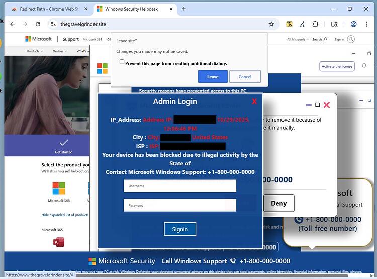Click the notification bell icon
This screenshot has width=377, height=279.
click(364, 65)
